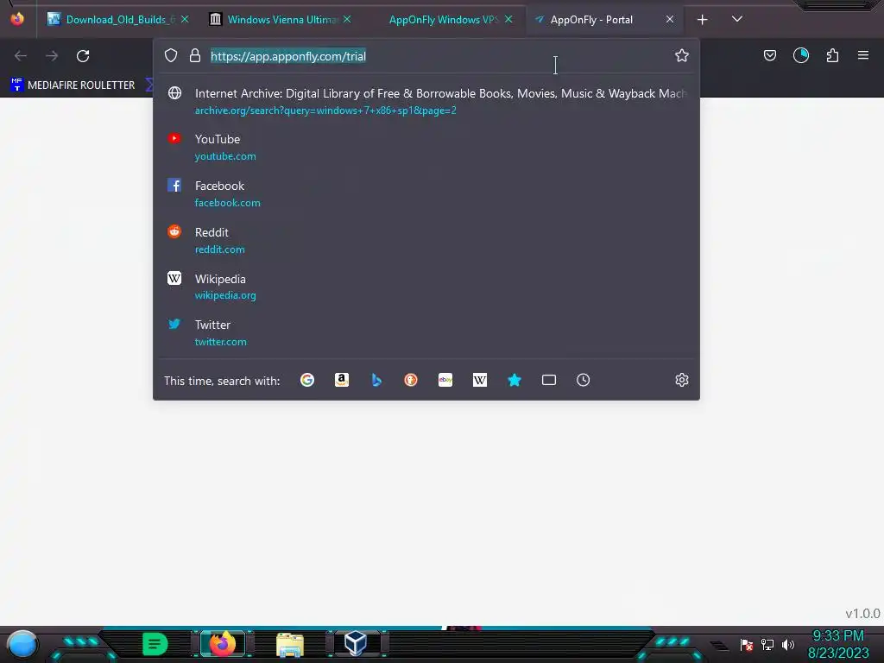Search with eBay this time
The width and height of the screenshot is (884, 663).
(445, 380)
